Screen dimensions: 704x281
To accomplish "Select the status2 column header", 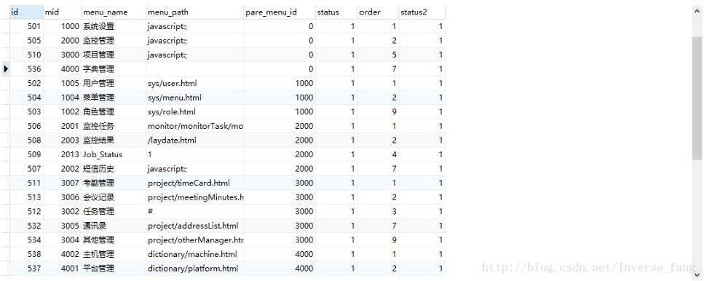I will 422,12.
